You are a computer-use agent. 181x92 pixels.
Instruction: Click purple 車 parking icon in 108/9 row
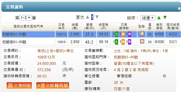[x=129, y=42]
